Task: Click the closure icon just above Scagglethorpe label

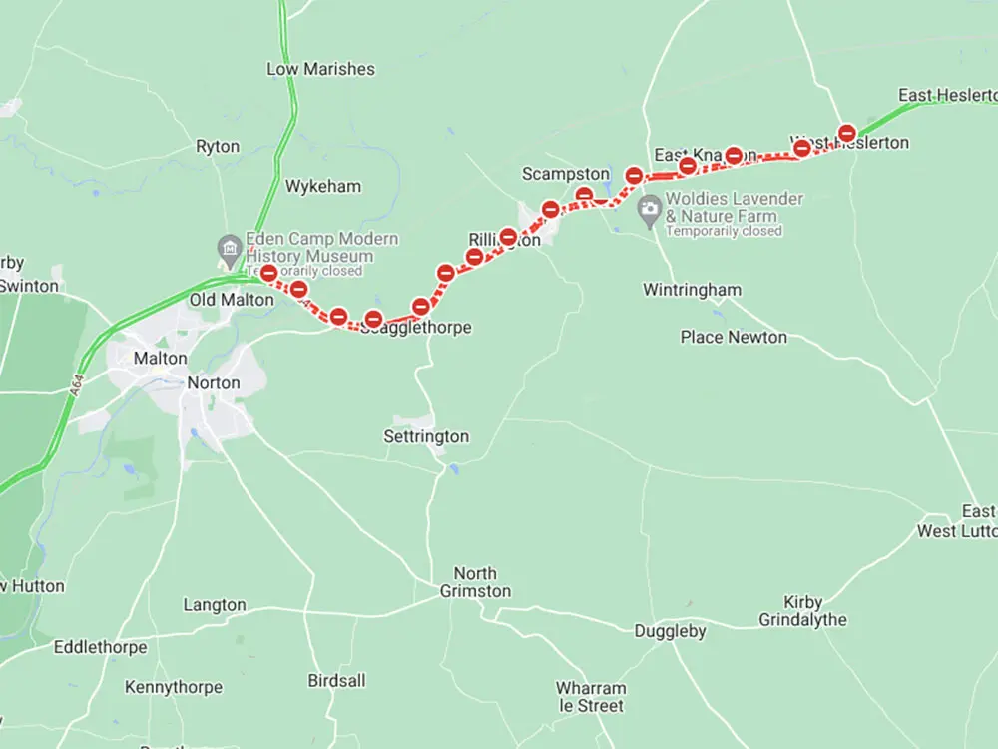Action: tap(373, 318)
